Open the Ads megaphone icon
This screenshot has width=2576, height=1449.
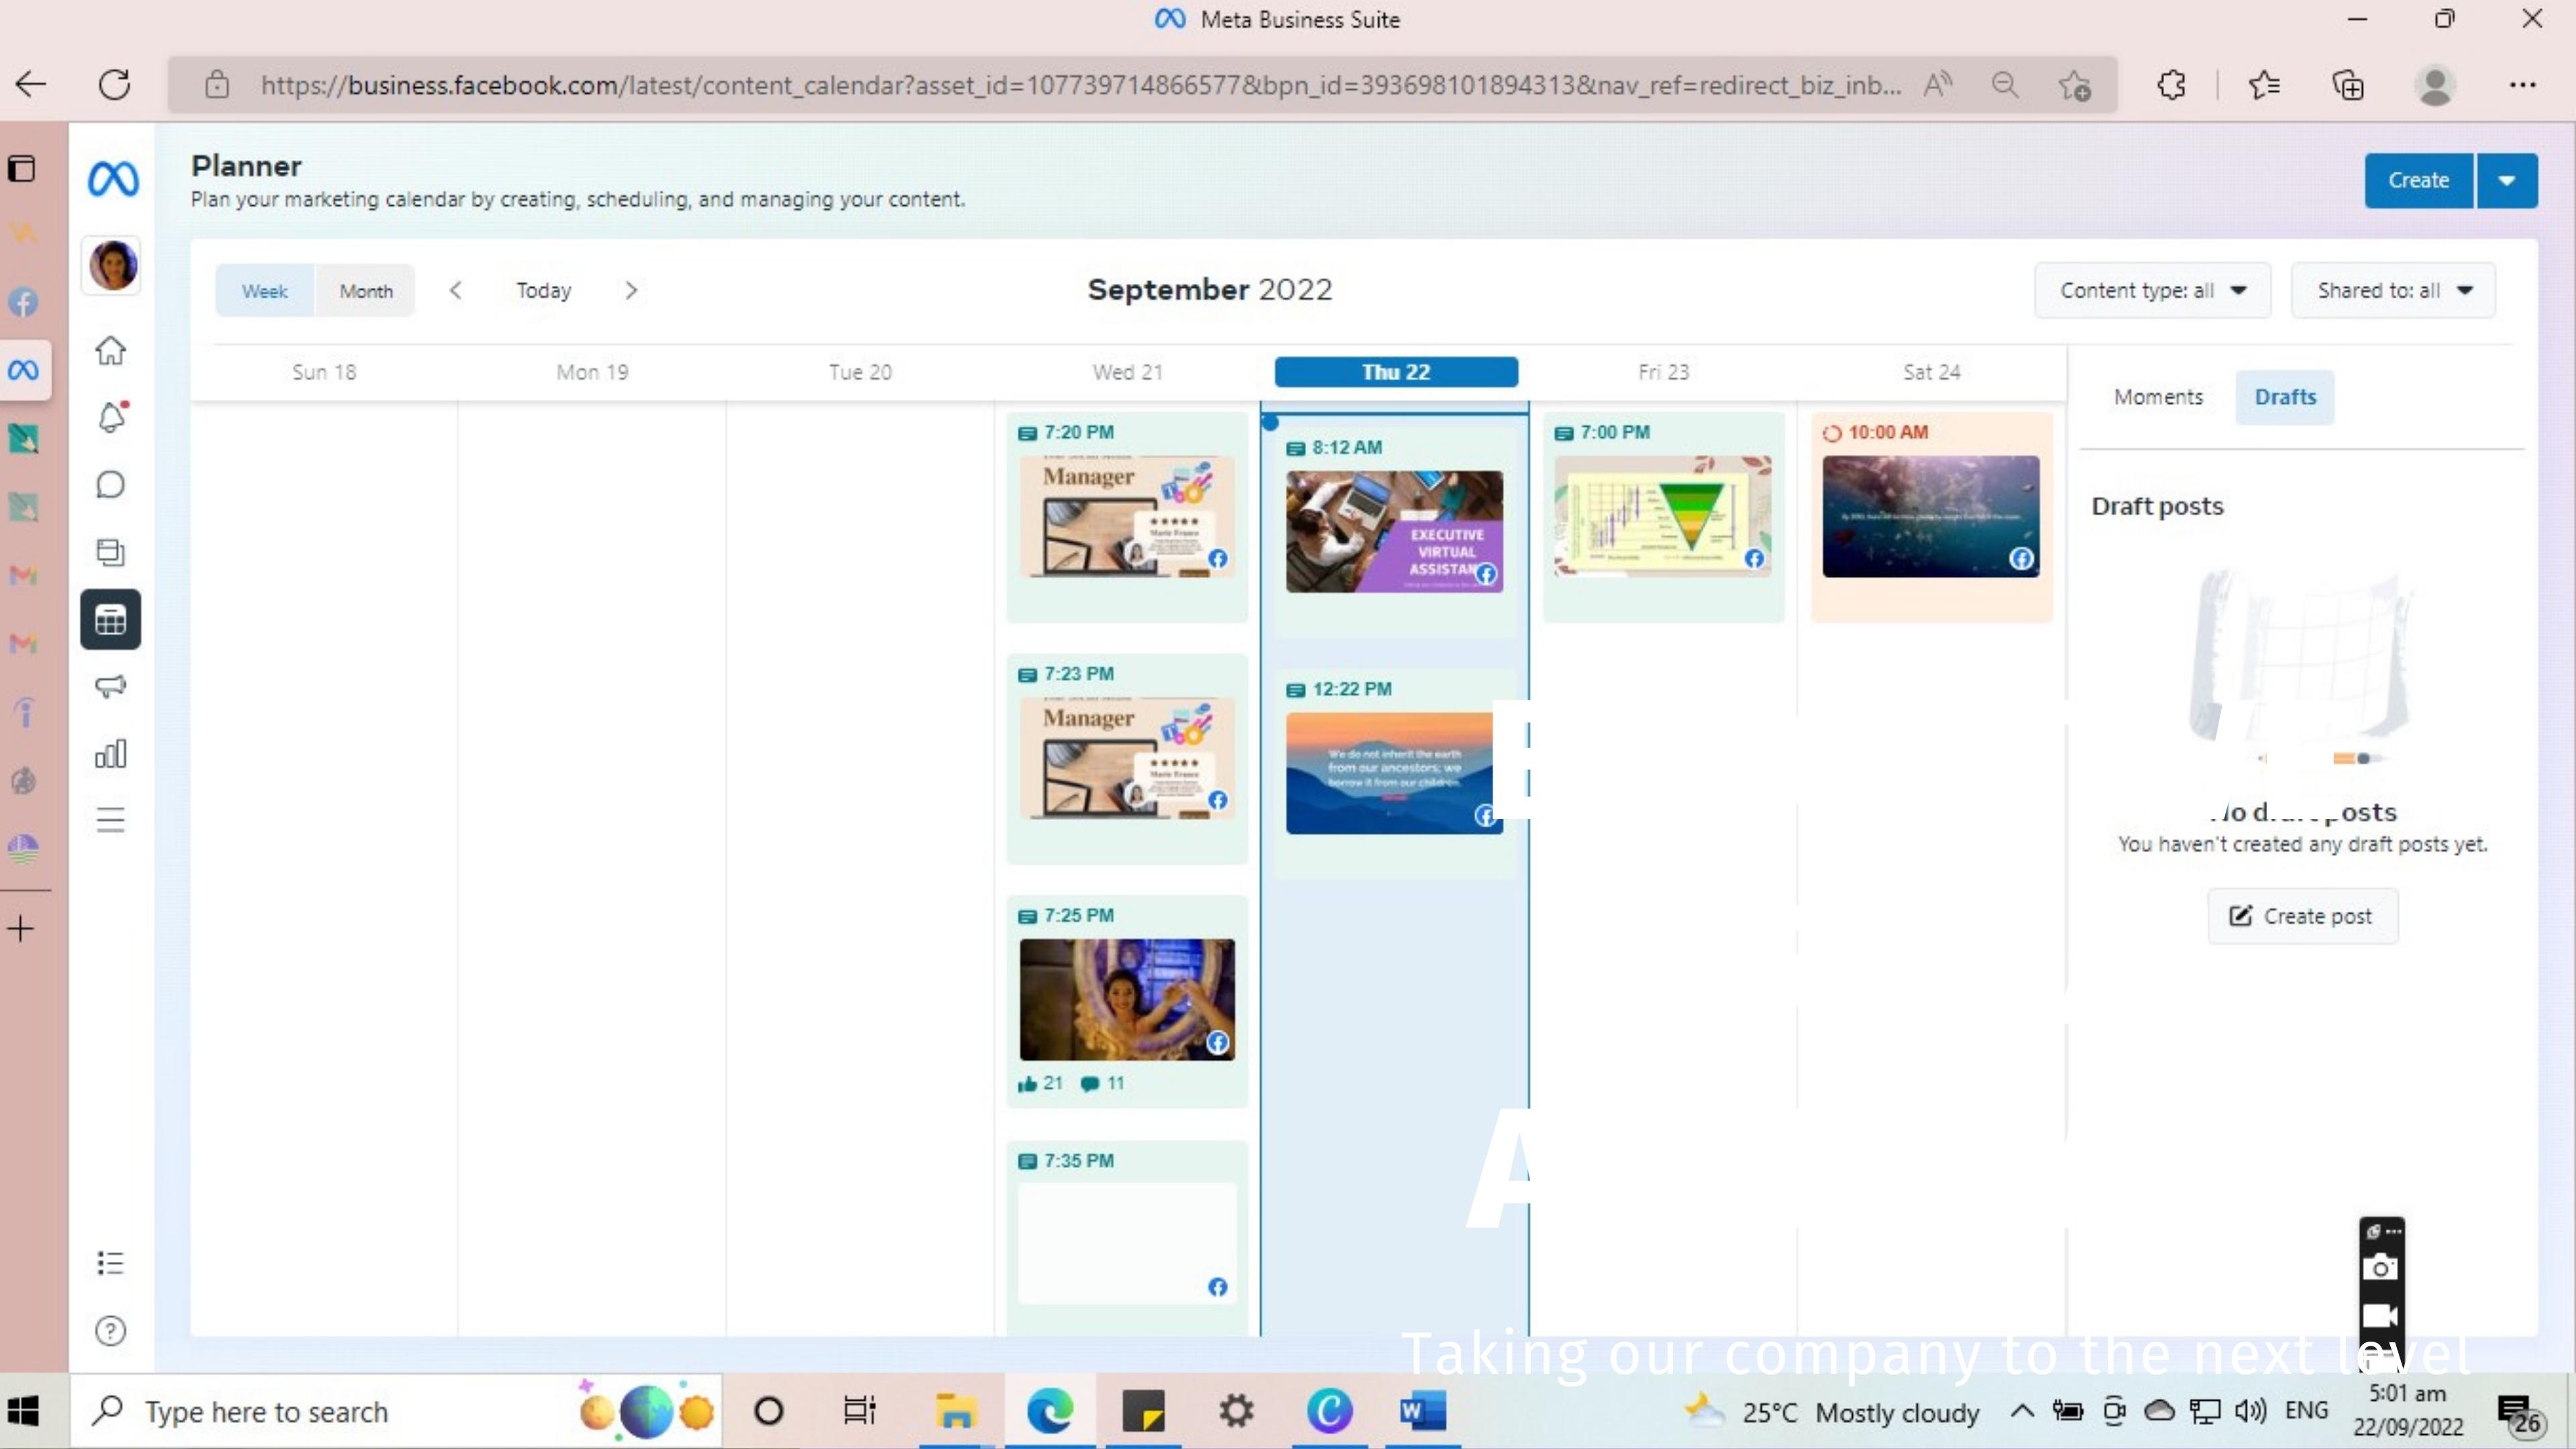pyautogui.click(x=110, y=686)
